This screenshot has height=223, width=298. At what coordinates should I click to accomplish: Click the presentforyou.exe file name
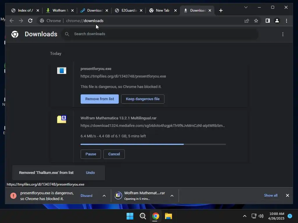point(96,69)
